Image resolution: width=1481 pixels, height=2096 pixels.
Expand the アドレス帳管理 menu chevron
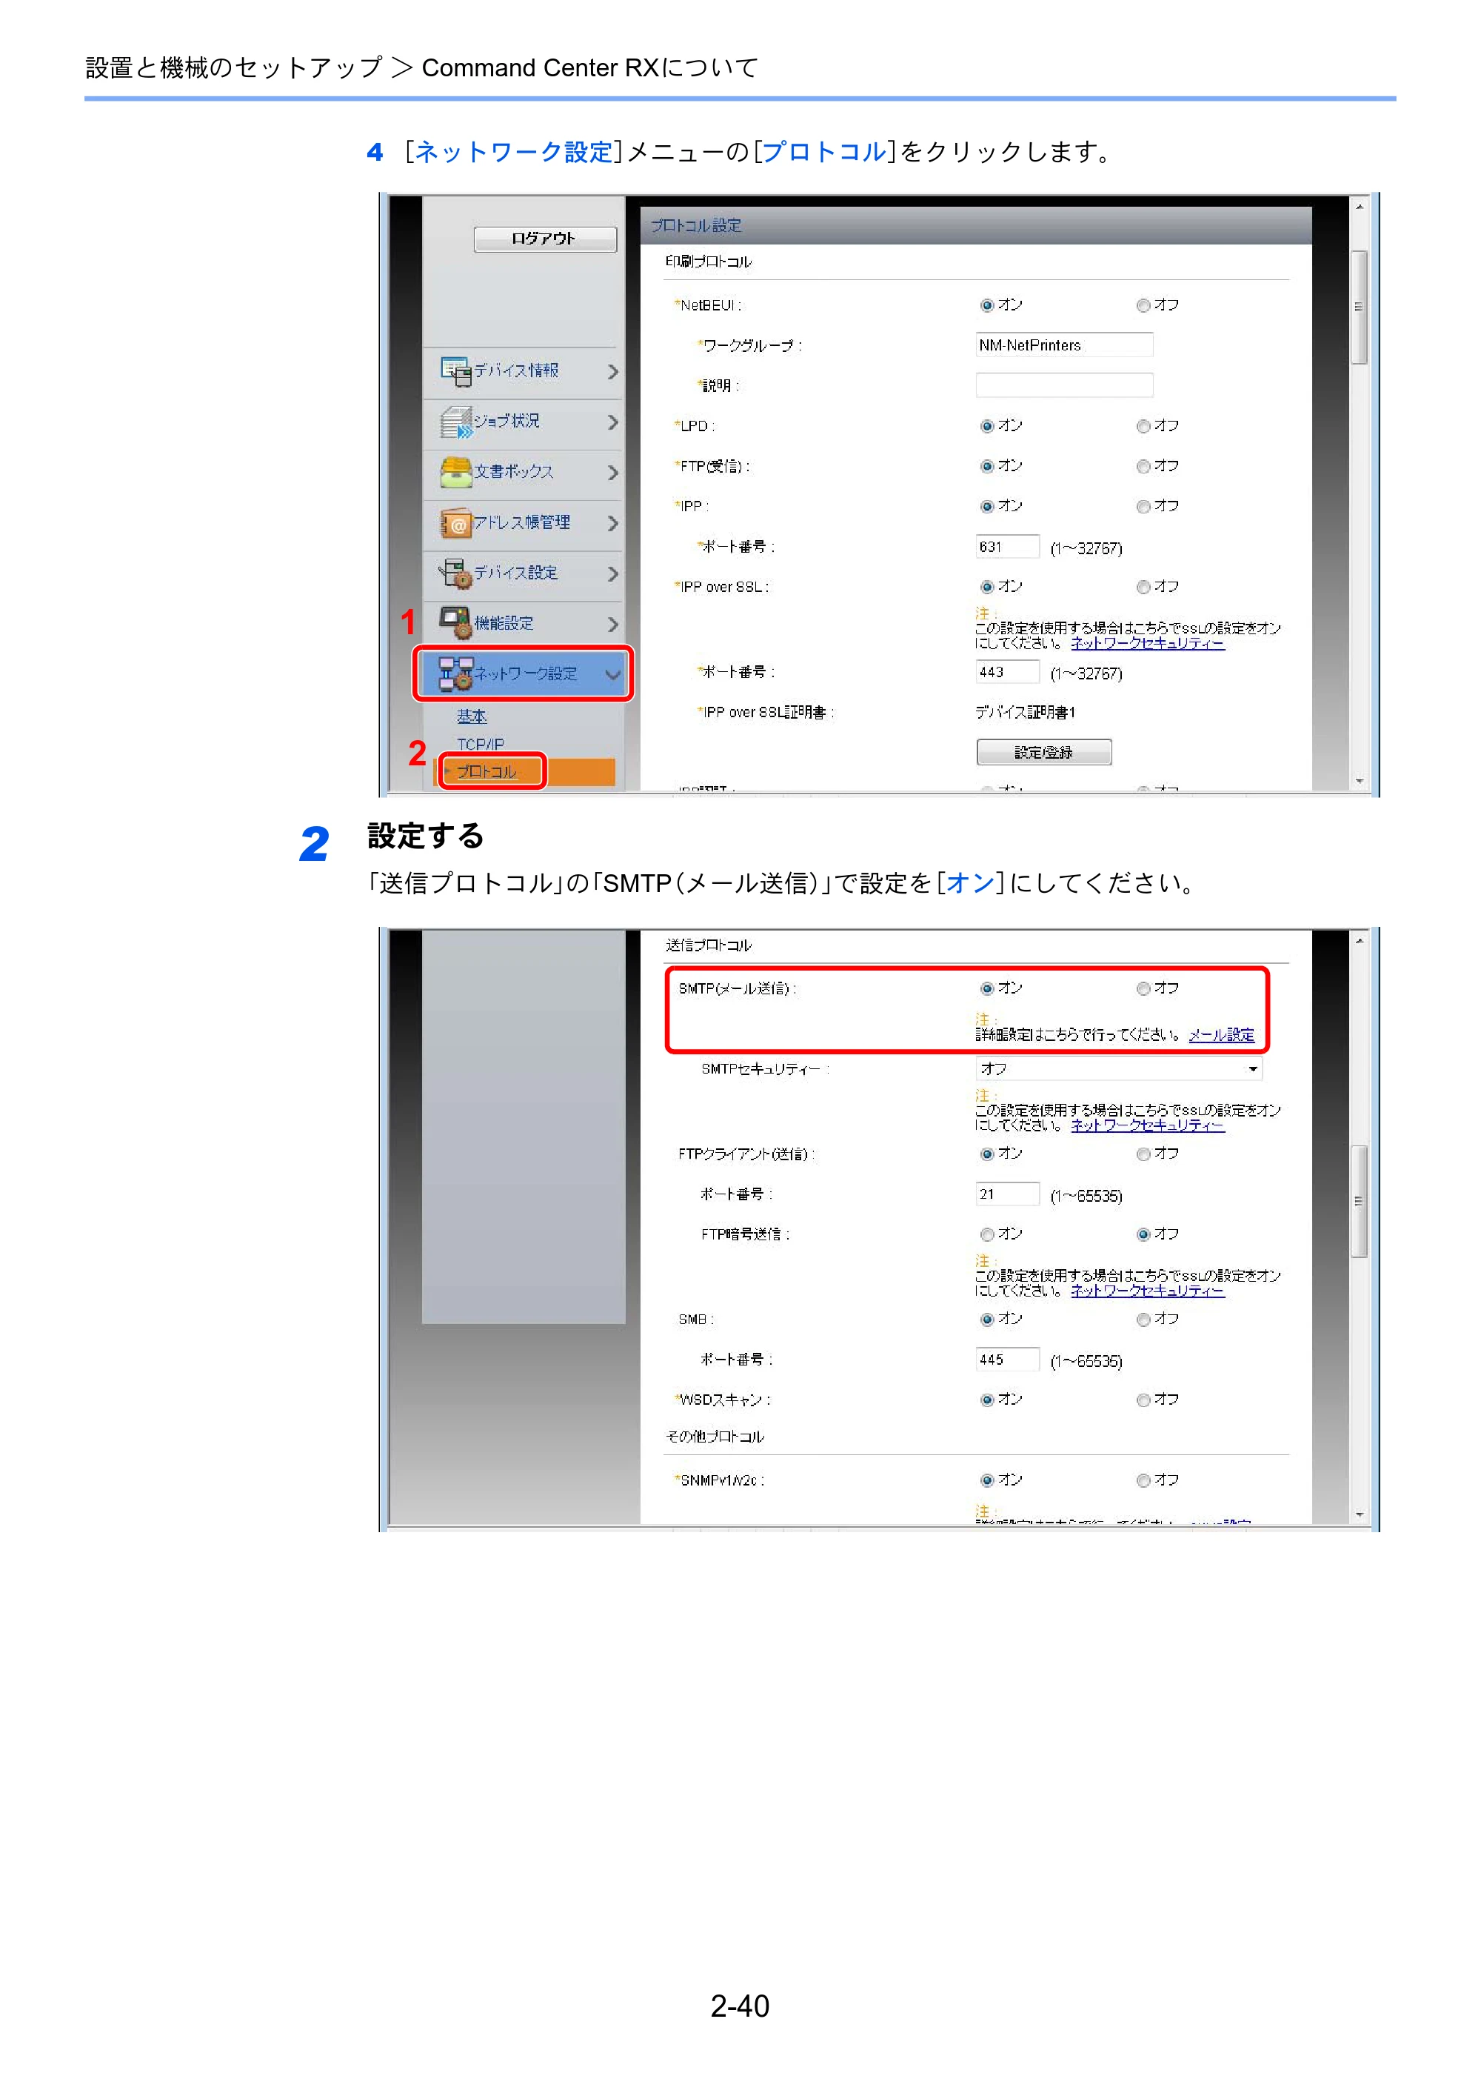[612, 523]
